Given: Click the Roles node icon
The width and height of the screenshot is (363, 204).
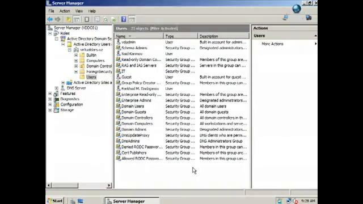Looking at the screenshot, I should click(56, 33).
